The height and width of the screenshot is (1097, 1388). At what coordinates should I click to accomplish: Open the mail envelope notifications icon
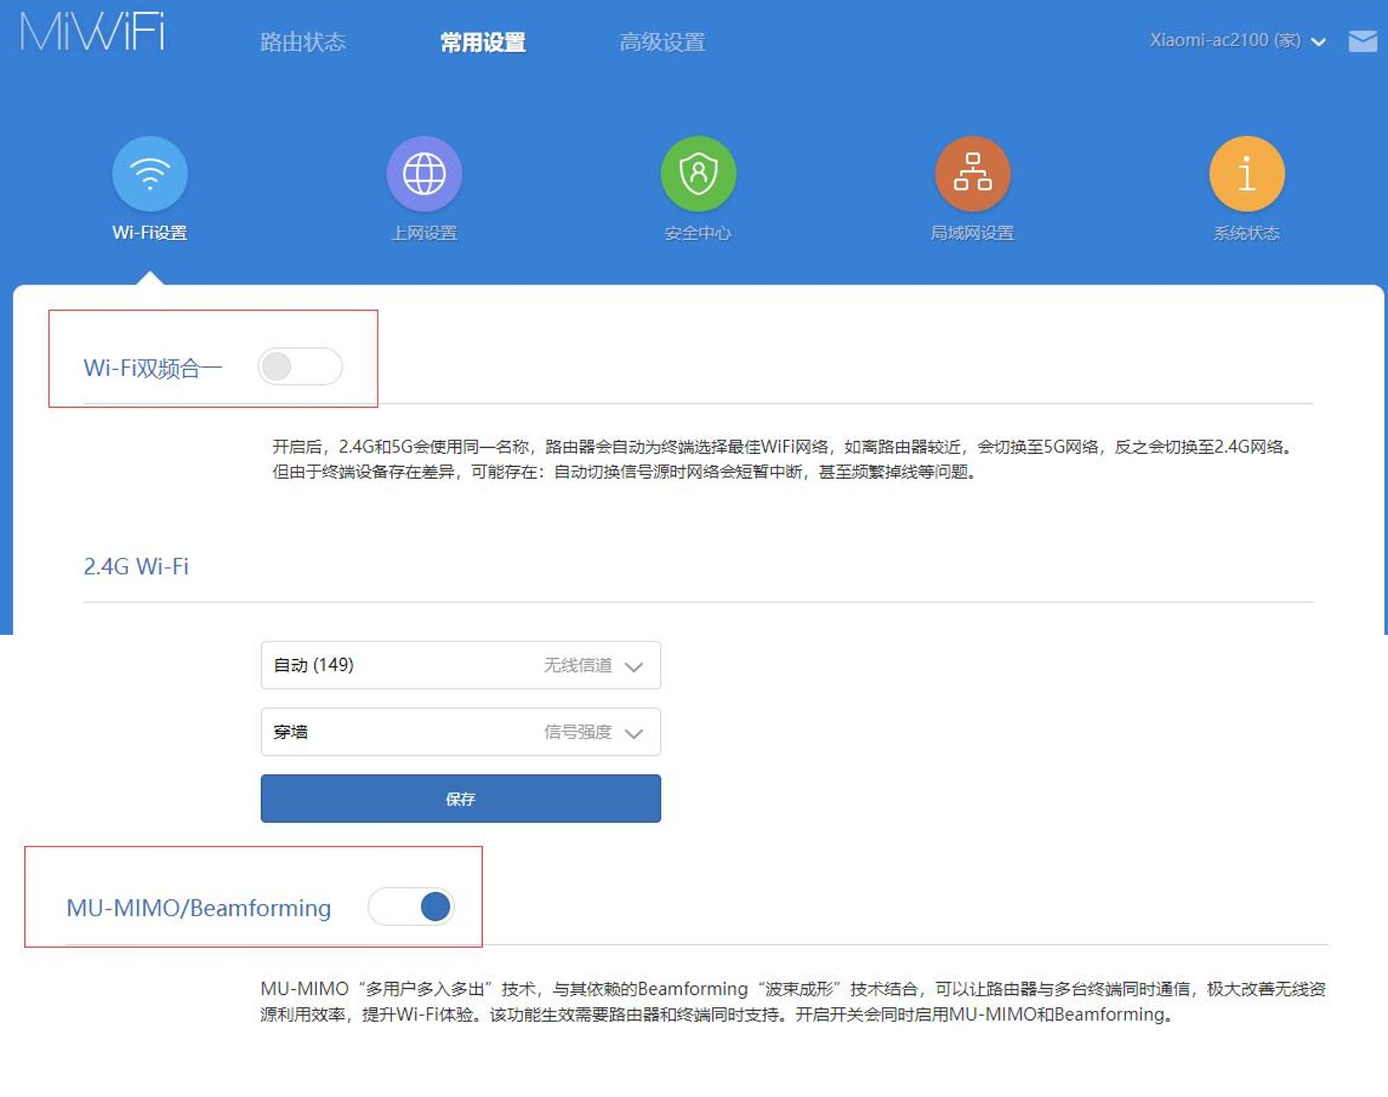tap(1362, 41)
